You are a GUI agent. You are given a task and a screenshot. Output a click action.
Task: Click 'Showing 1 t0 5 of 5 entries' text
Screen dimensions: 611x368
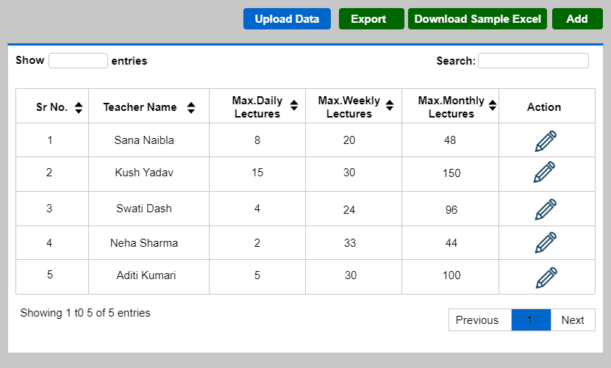85,313
